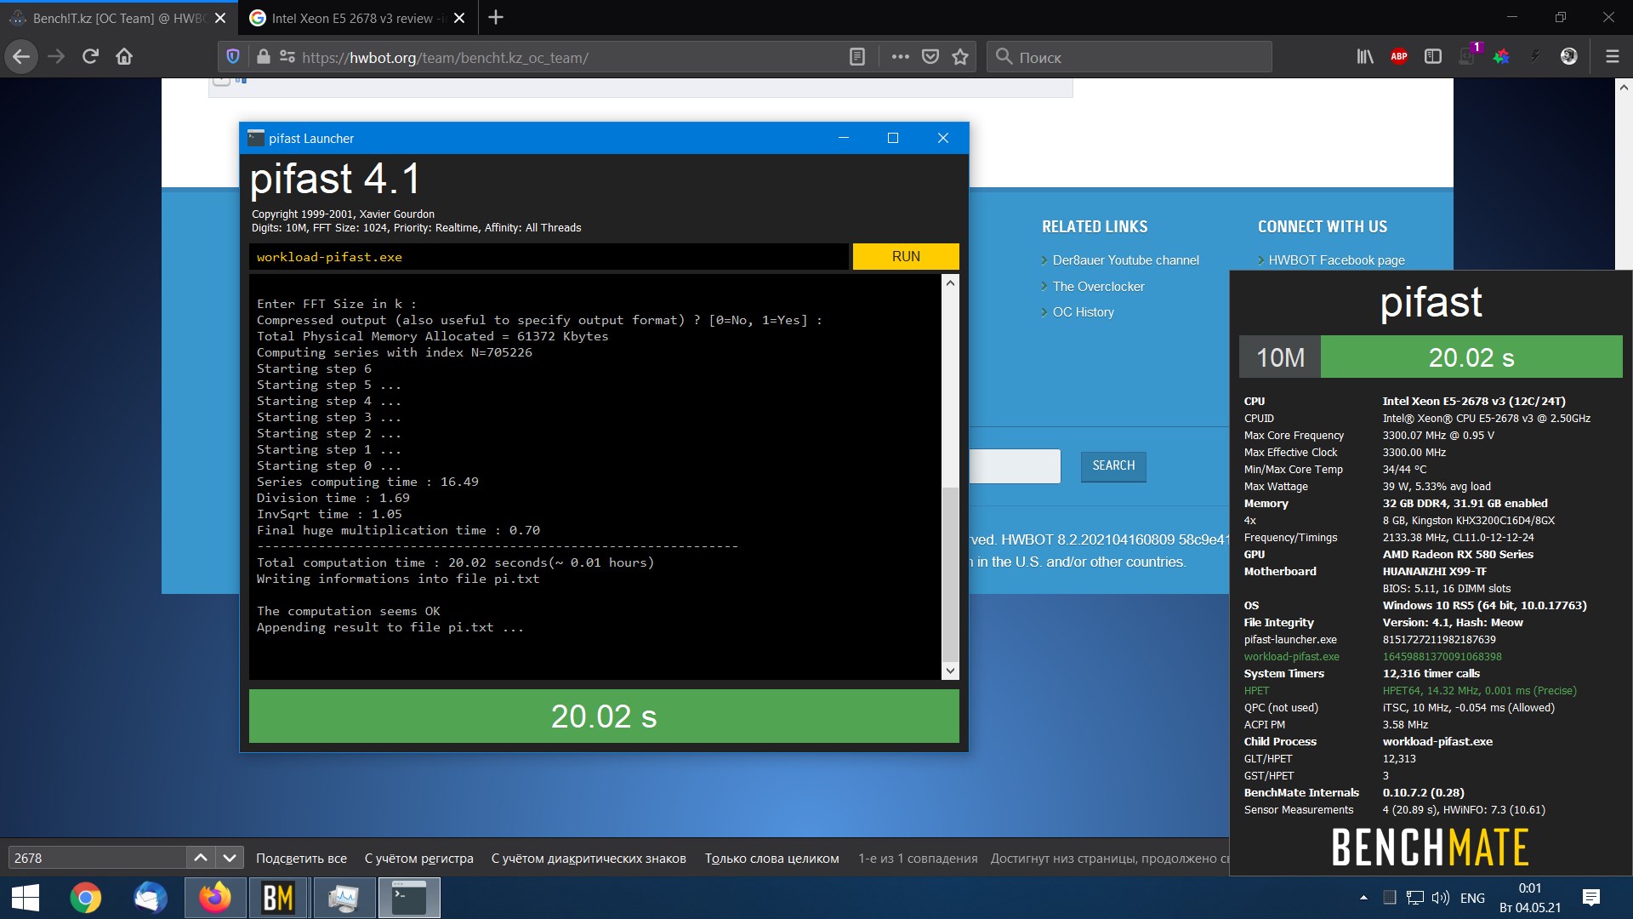Click green 20.02 s score in BenchMate panel
Viewport: 1633px width, 919px height.
(x=1471, y=357)
